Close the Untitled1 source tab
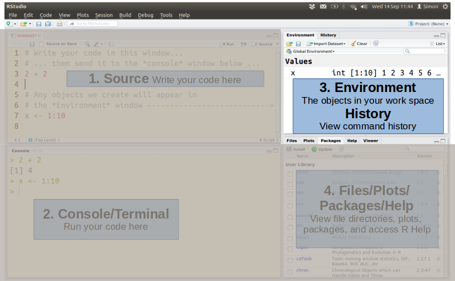Viewport: 455px width, 281px height. tap(40, 36)
